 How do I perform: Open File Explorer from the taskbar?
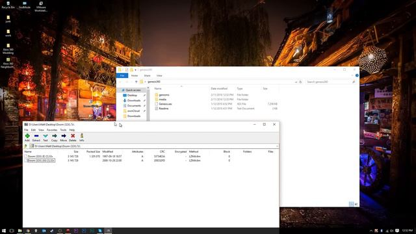19,231
